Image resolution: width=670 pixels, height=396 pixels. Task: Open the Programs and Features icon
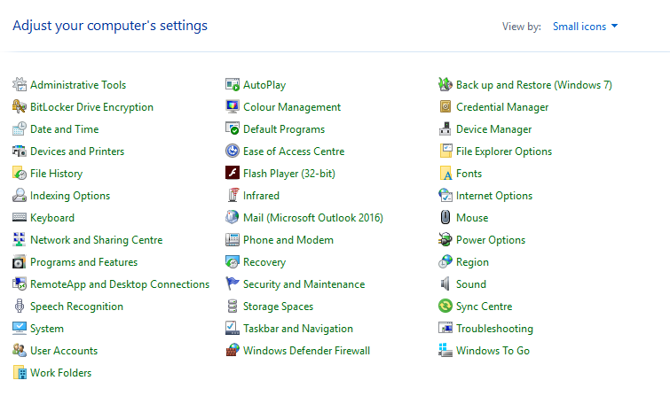point(20,262)
